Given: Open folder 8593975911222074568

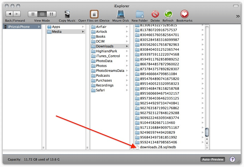Looking at the screenshot, I should 170,54.
